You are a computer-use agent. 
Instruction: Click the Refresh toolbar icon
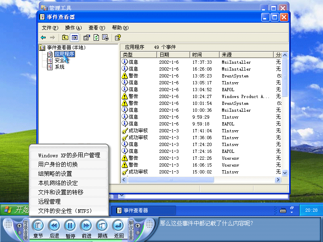click(96, 38)
